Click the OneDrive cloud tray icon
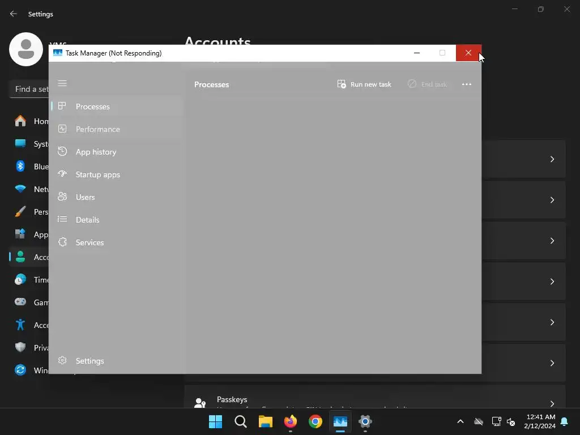Viewport: 580px width, 435px height. click(x=479, y=421)
